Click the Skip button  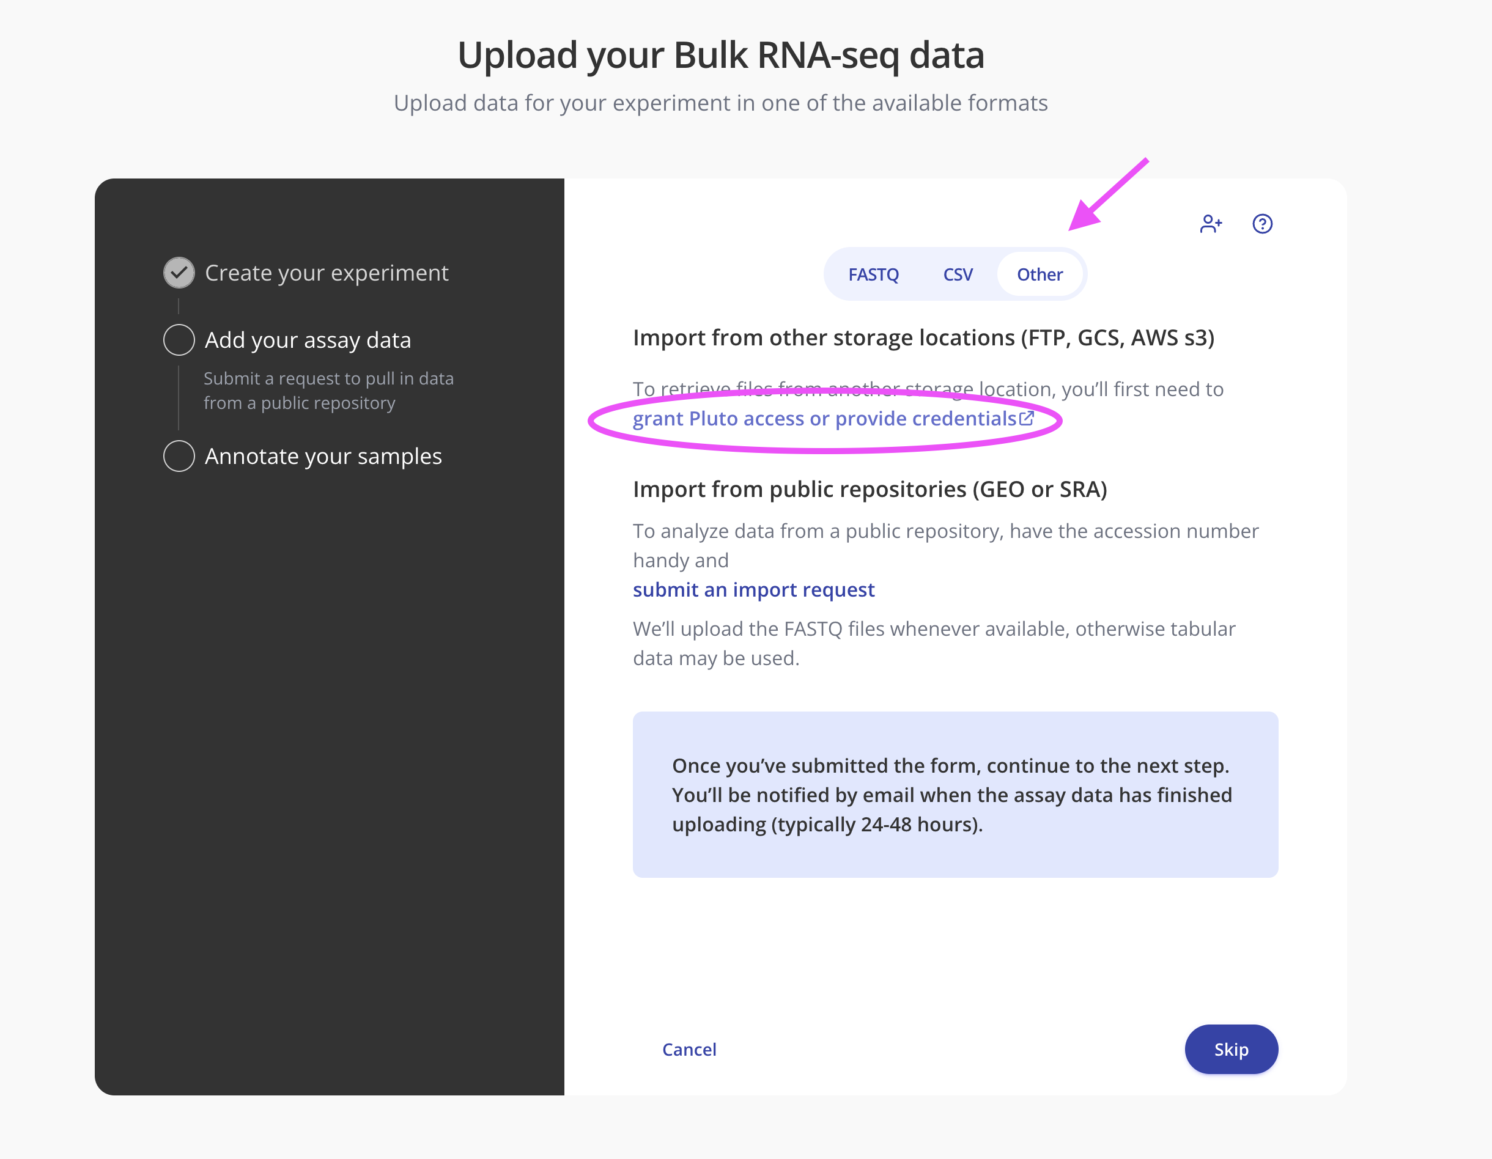(1231, 1049)
